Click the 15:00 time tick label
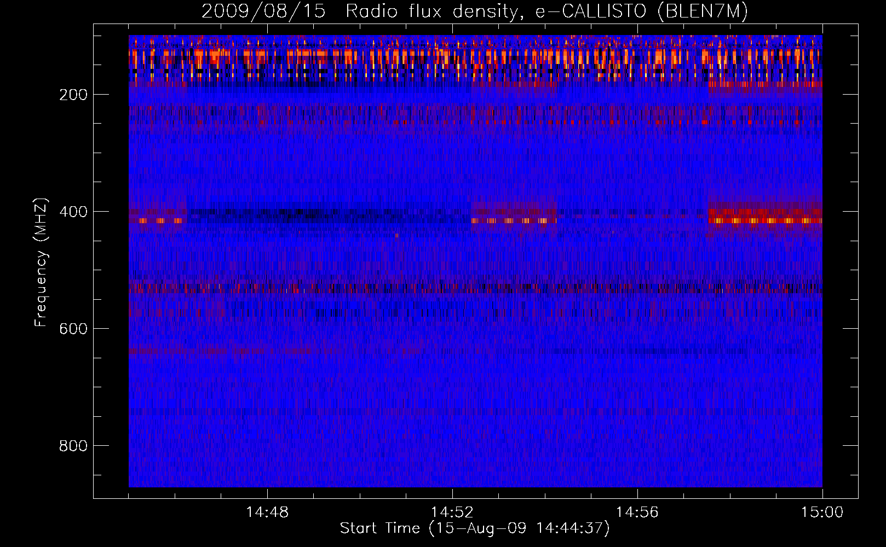The height and width of the screenshot is (547, 886). [822, 513]
